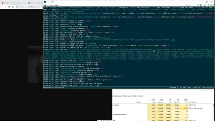Viewport: 215px width, 121px height.
Task: Click the dark image in the Chrome page
Action: (x=35, y=65)
